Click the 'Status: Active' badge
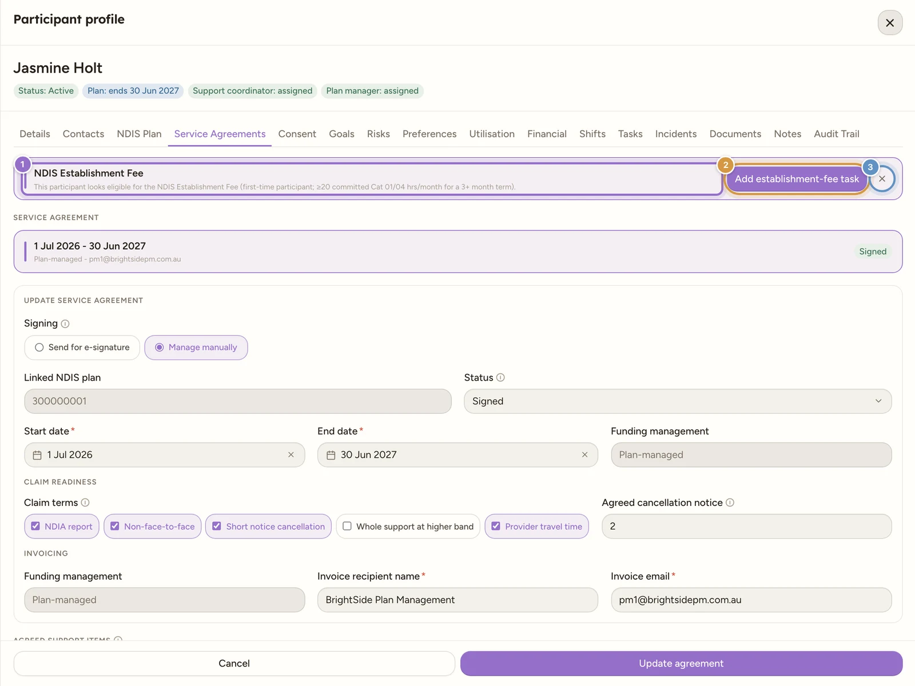This screenshot has height=686, width=915. click(46, 91)
